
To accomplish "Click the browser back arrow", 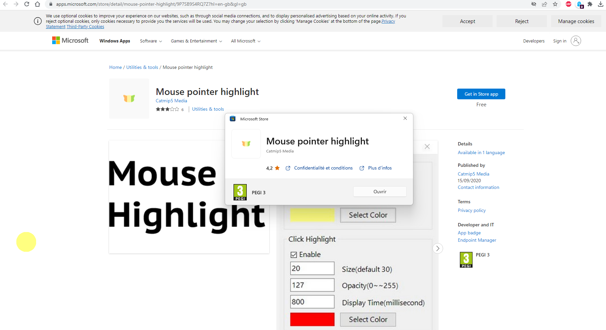I will (x=5, y=4).
